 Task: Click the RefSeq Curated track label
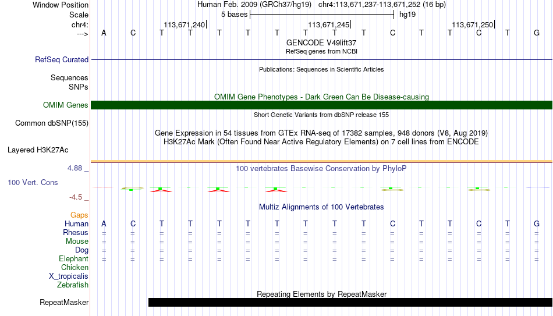[x=62, y=59]
